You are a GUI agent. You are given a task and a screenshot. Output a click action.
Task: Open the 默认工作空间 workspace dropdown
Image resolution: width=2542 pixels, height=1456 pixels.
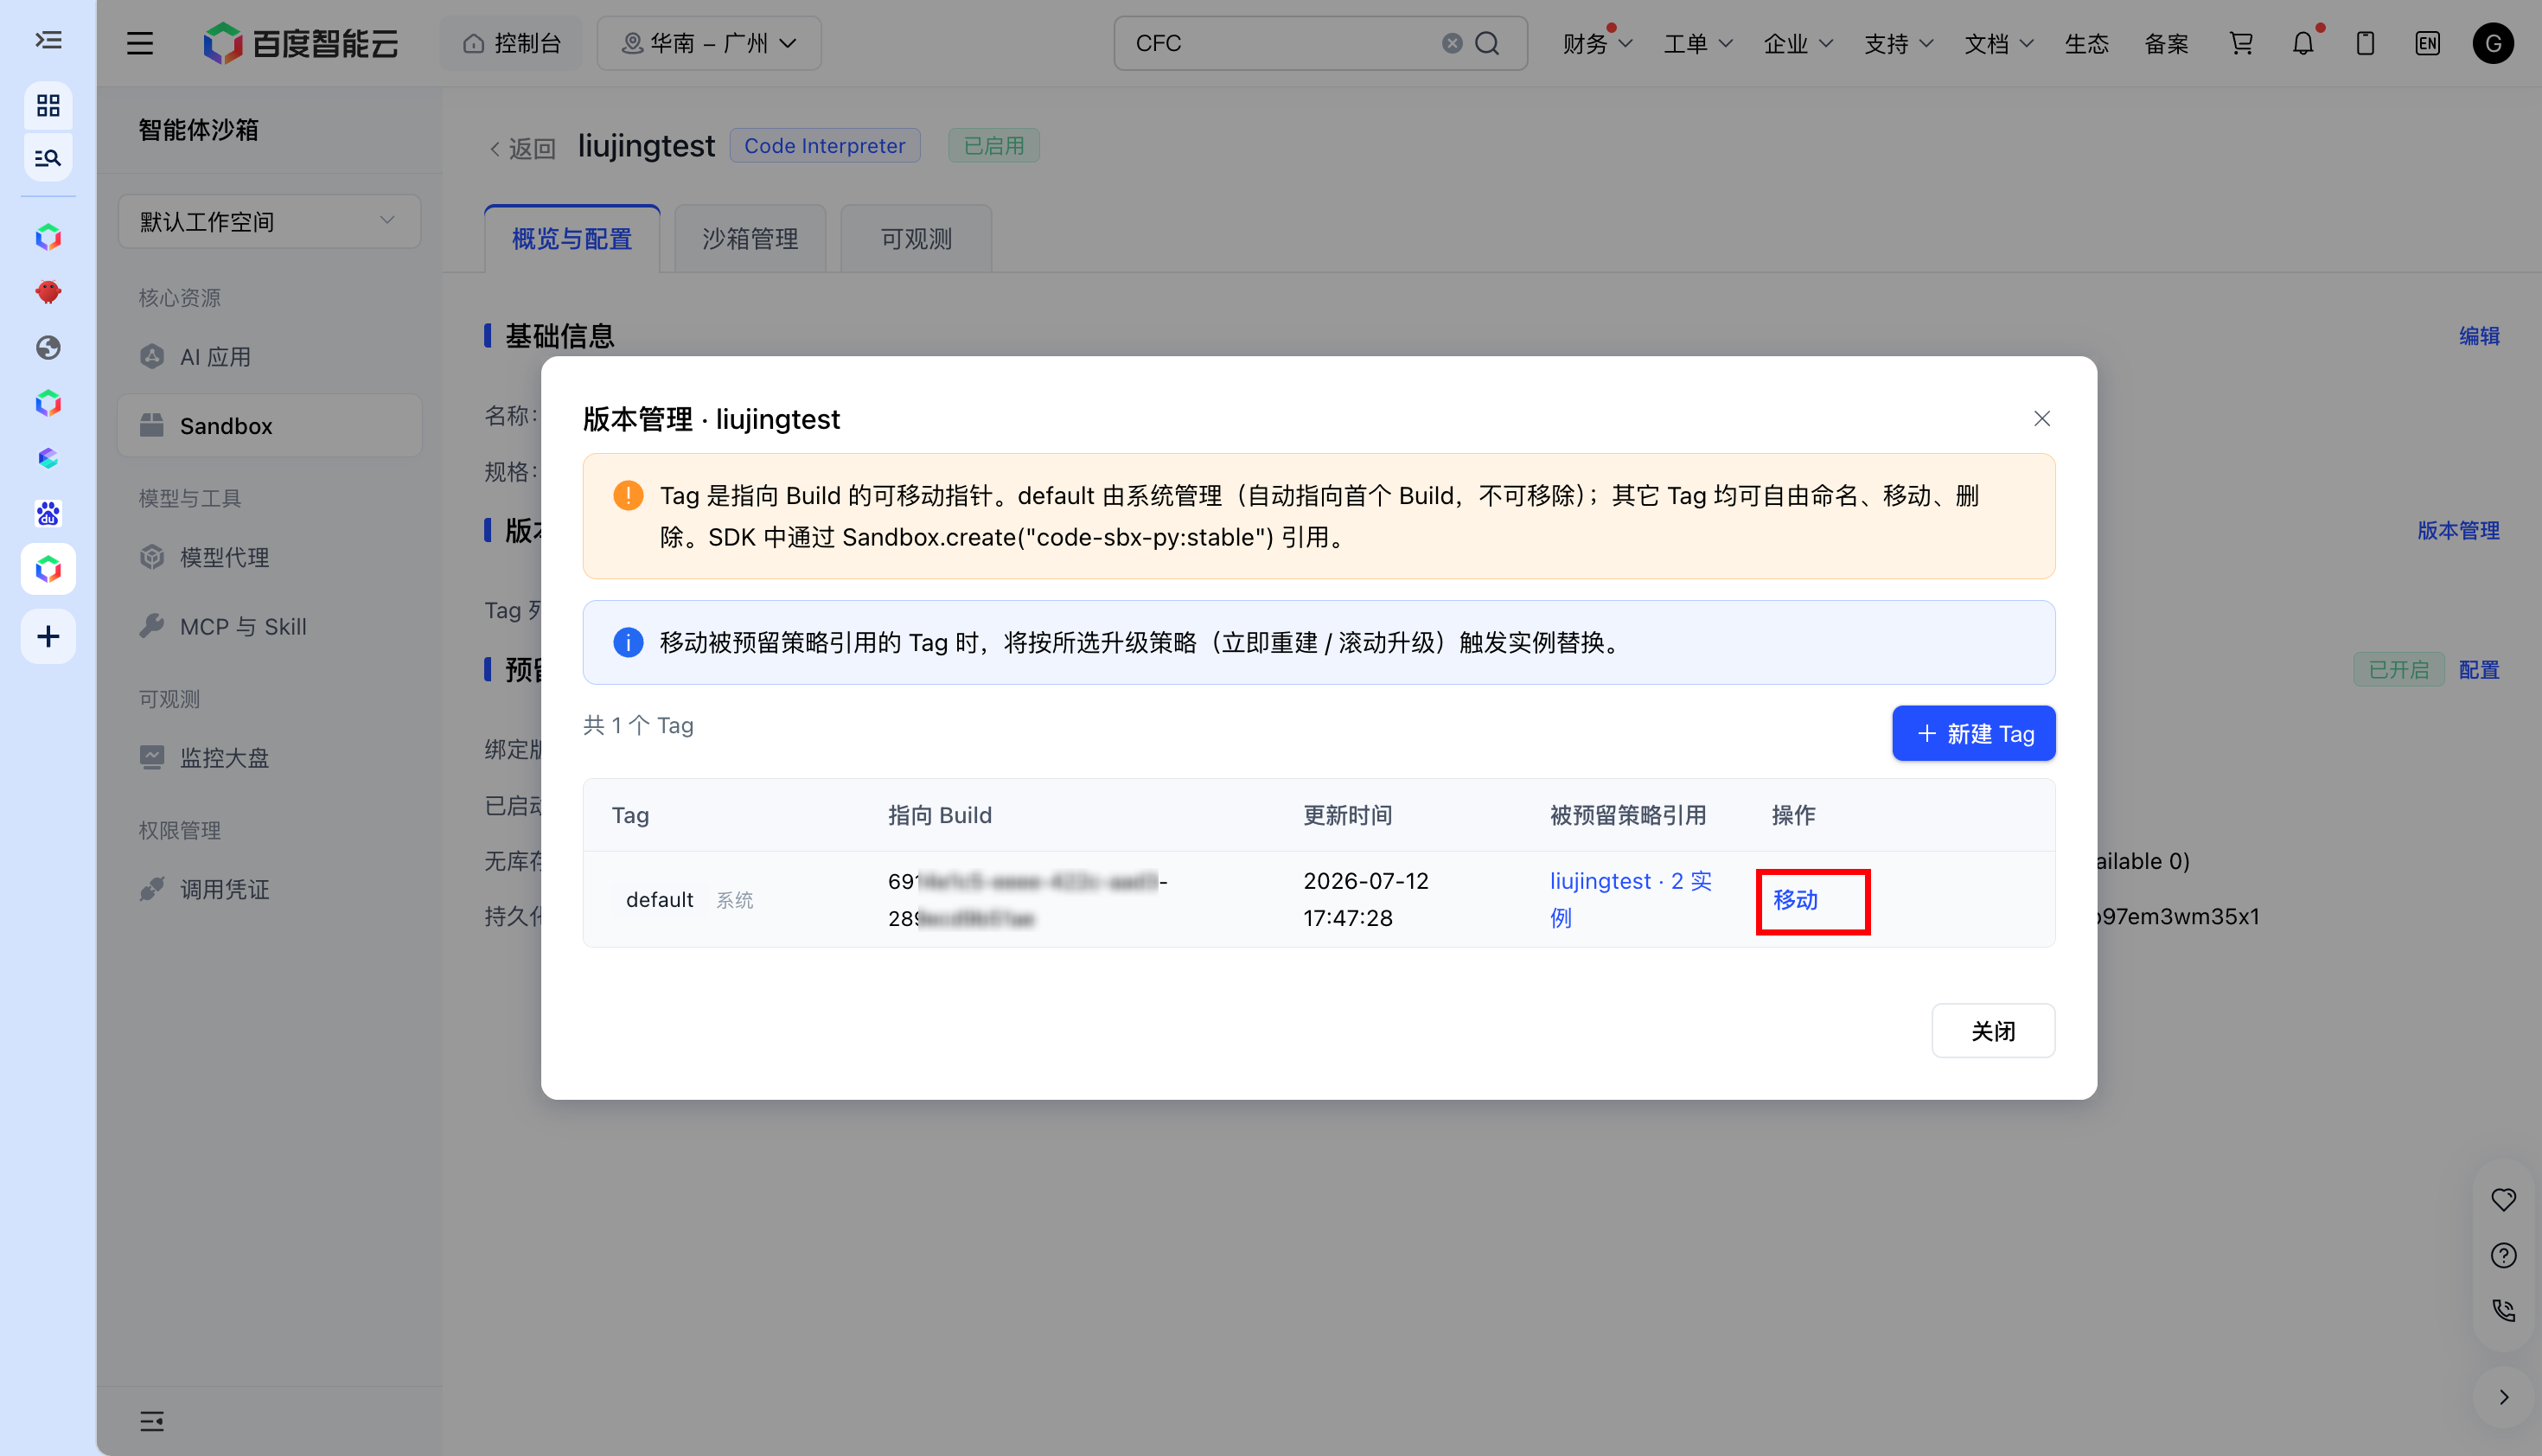[x=269, y=221]
